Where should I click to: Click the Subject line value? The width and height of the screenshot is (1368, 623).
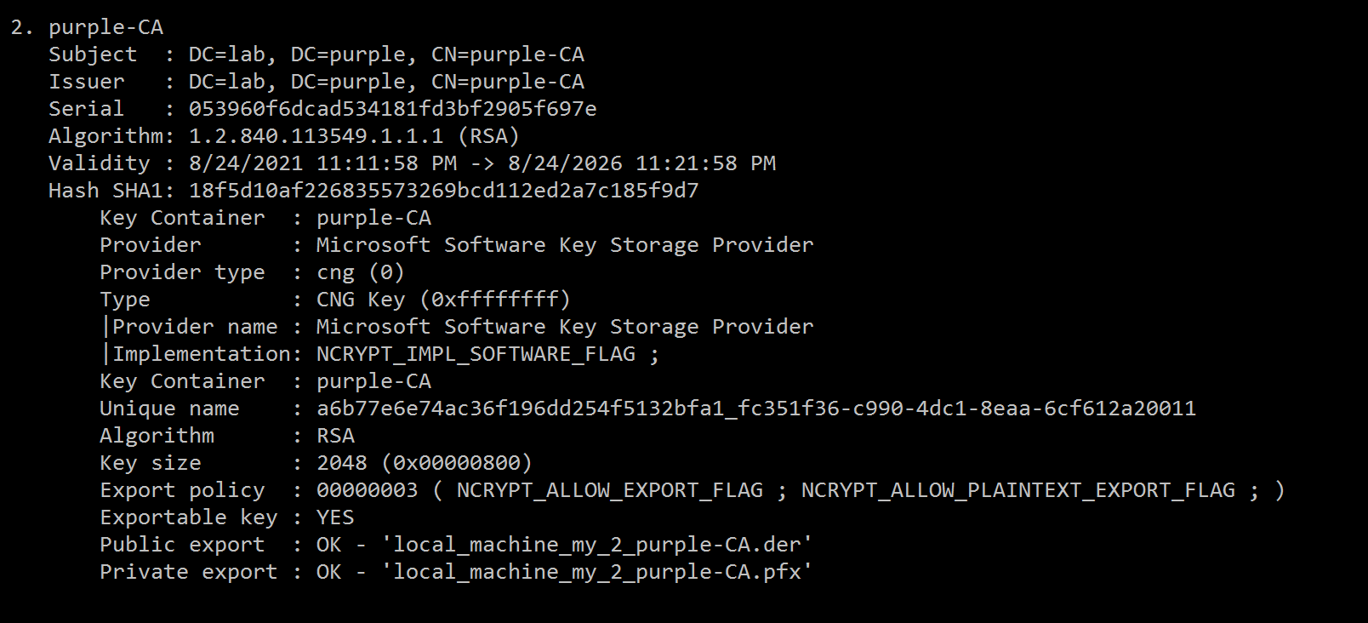[x=386, y=54]
